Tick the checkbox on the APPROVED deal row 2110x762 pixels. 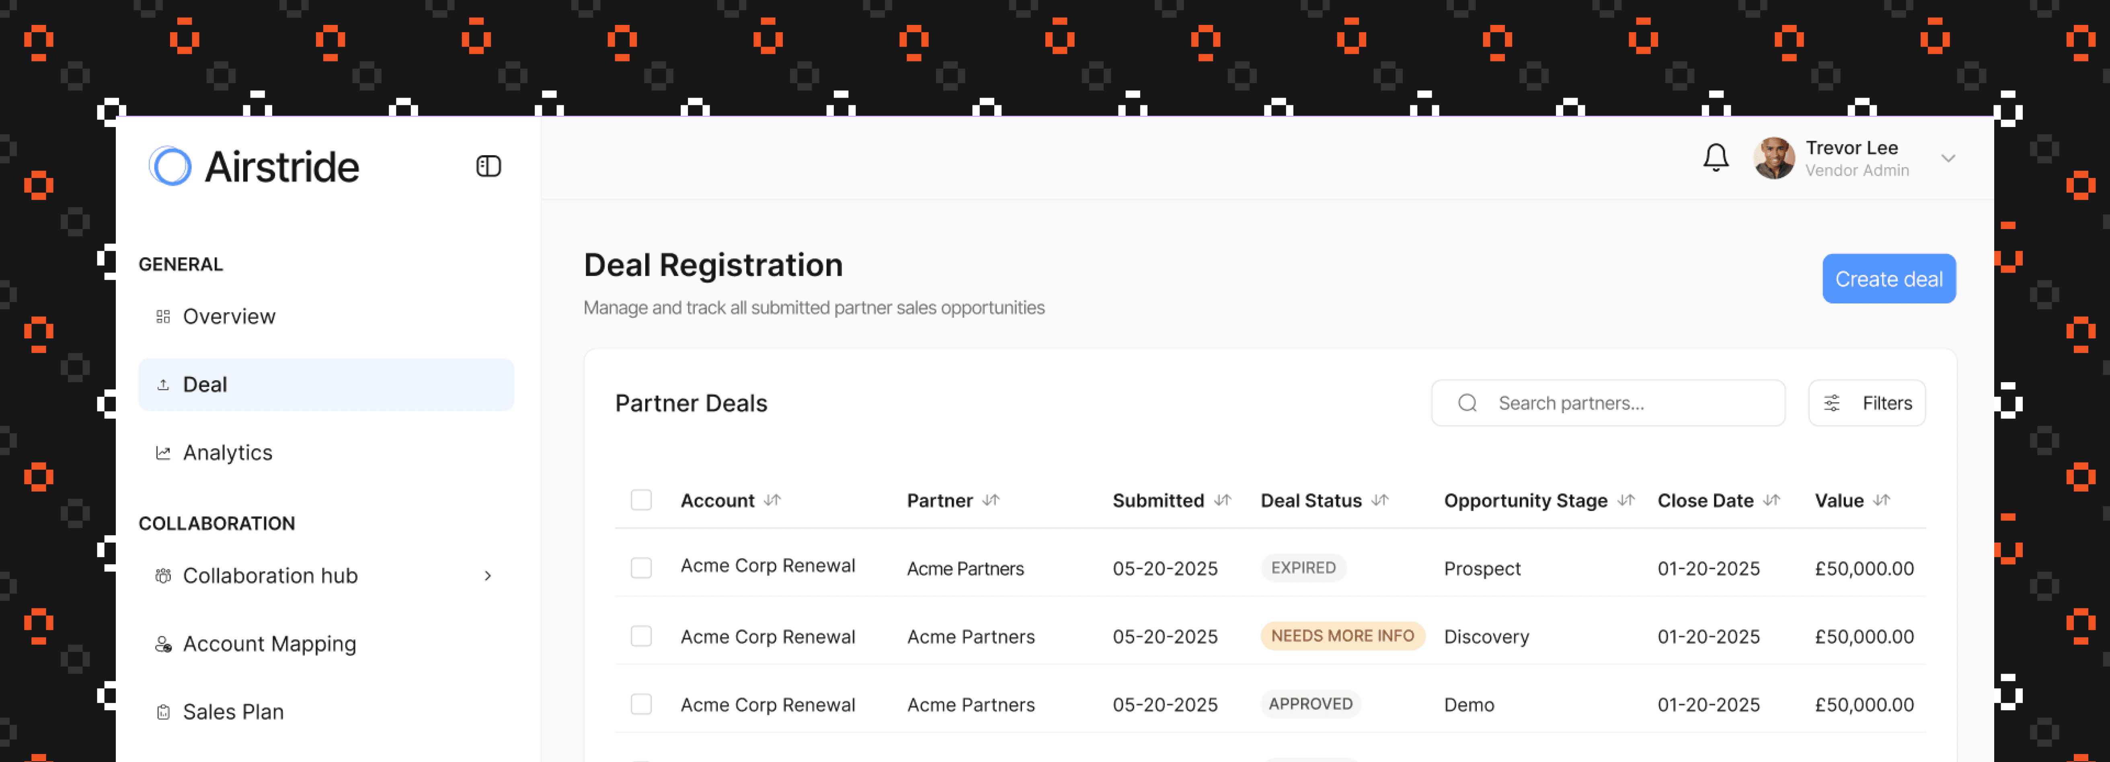(641, 703)
